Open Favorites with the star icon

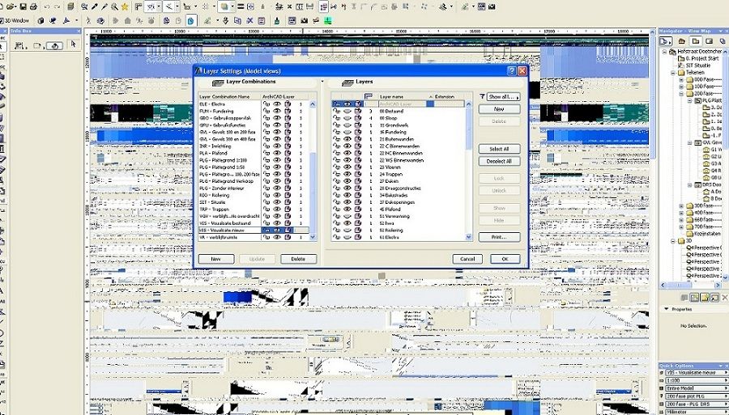click(x=125, y=6)
